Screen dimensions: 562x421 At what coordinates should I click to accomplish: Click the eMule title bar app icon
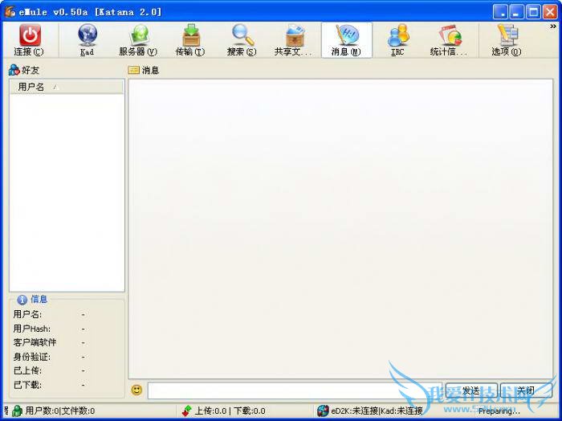tap(10, 12)
